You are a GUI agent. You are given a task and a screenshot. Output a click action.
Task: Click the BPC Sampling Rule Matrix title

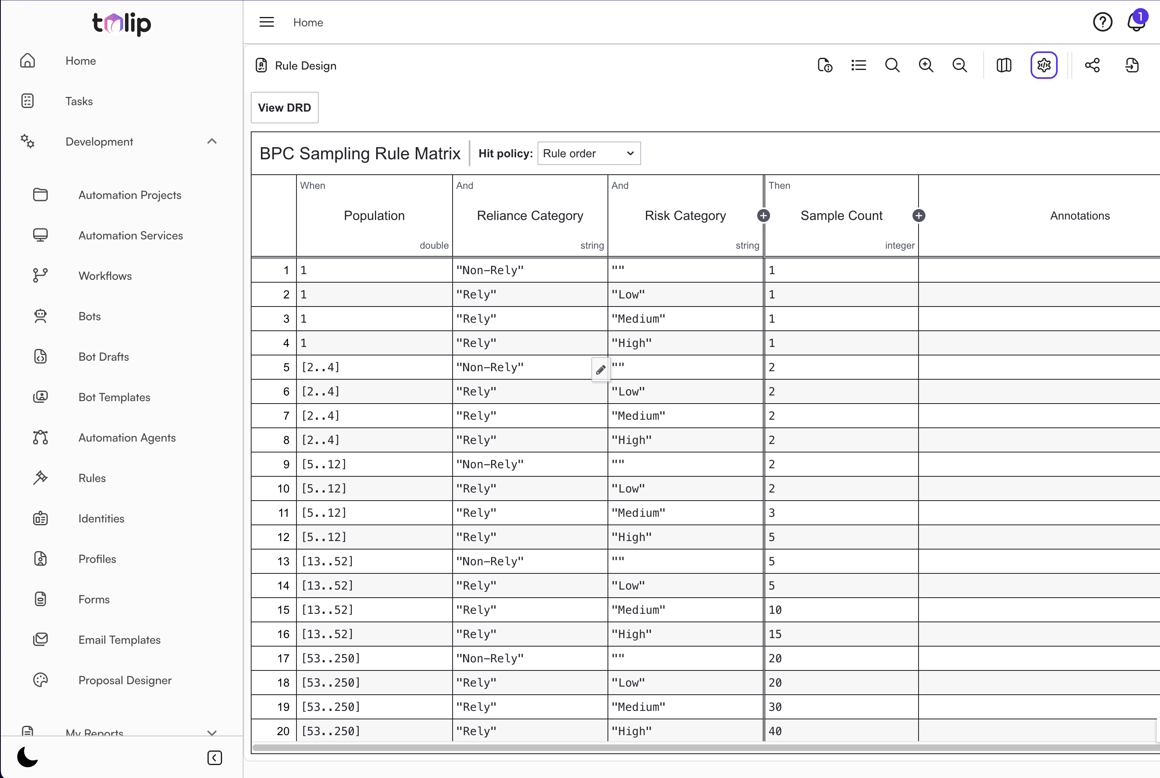pos(360,153)
